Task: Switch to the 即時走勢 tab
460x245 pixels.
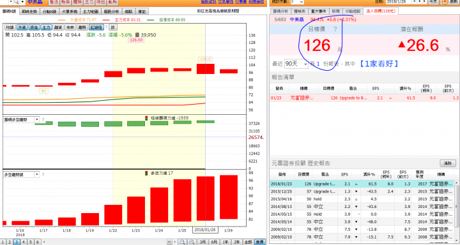Action: (29, 11)
